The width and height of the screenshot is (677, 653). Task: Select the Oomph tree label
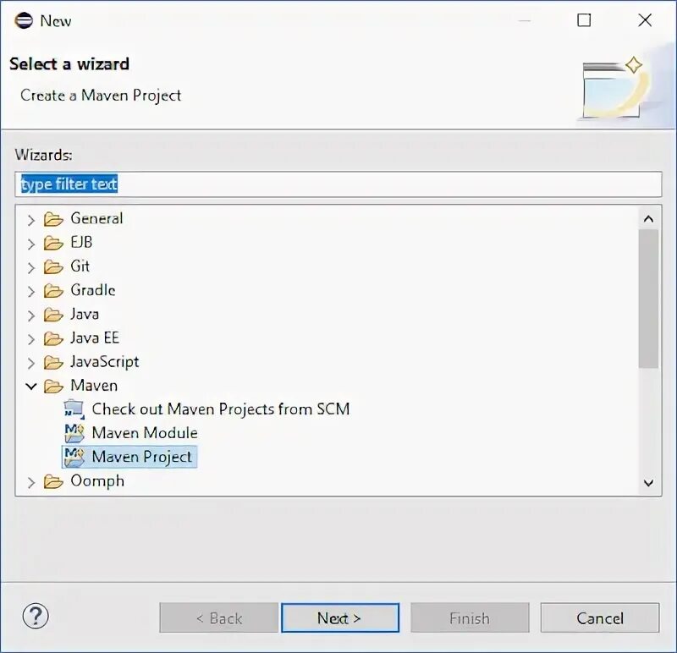point(97,480)
